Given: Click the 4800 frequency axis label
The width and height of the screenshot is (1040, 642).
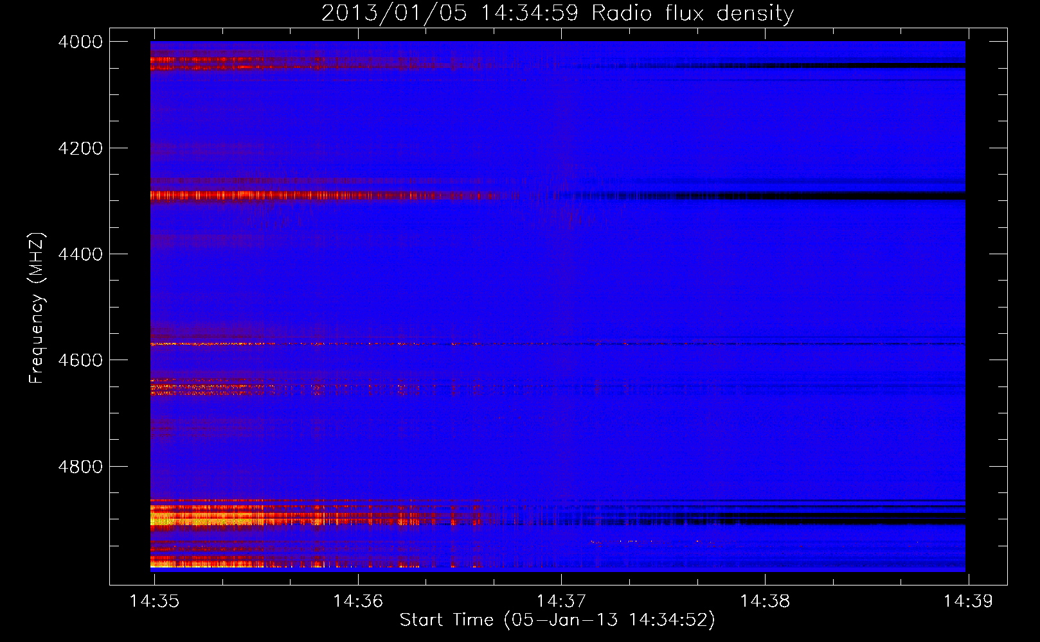Looking at the screenshot, I should pos(80,467).
